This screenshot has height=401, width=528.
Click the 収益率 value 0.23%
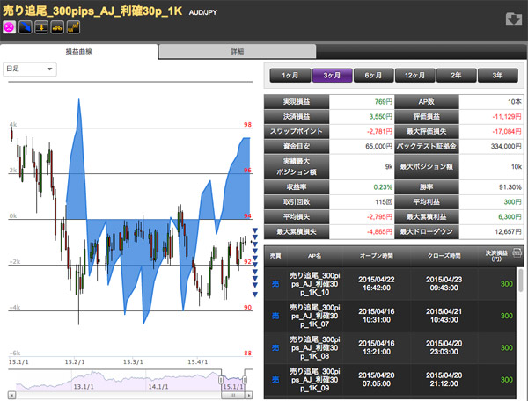click(383, 187)
